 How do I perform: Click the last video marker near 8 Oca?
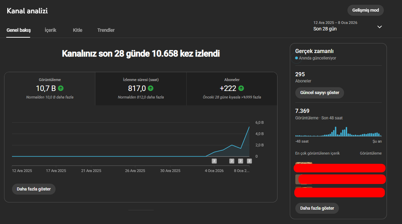pos(249,161)
